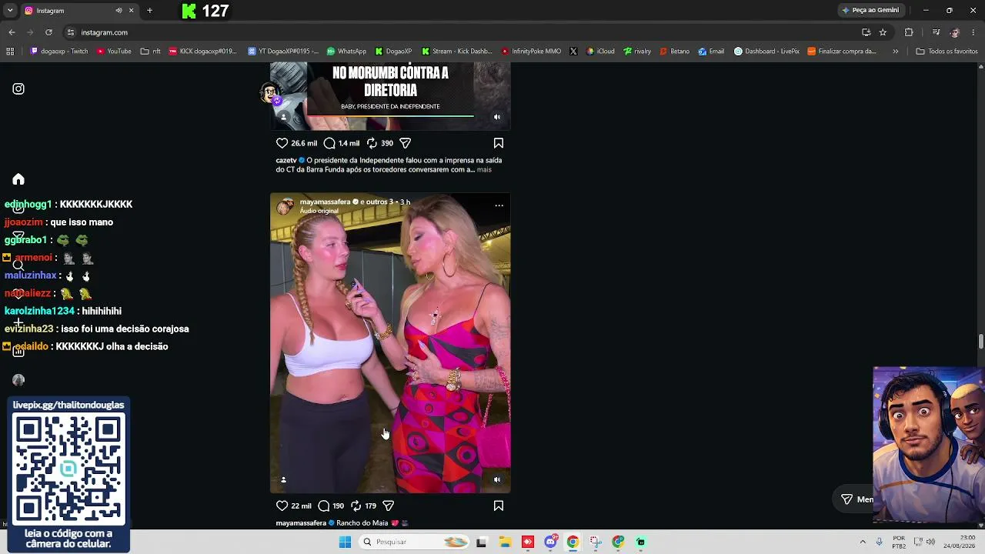The height and width of the screenshot is (554, 985).
Task: Open the Chrome three-dot menu
Action: [974, 32]
